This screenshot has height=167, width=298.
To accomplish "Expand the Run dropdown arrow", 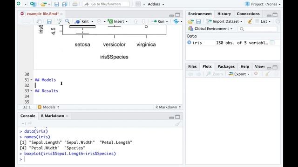I will point(167,22).
